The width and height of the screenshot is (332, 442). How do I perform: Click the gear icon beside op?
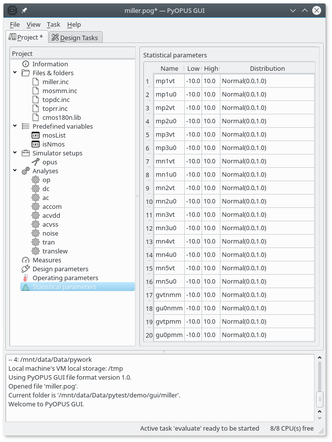[x=36, y=180]
